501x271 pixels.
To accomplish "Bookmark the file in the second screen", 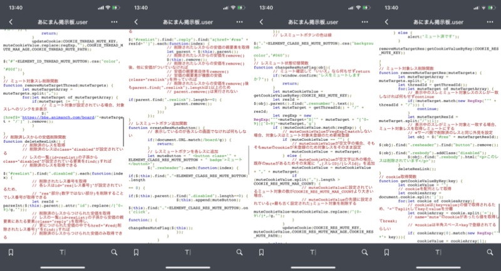I will coord(137,252).
